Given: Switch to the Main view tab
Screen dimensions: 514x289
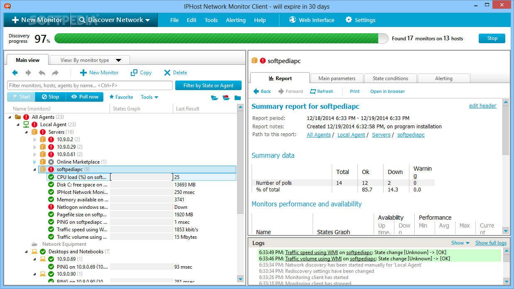Looking at the screenshot, I should point(27,60).
